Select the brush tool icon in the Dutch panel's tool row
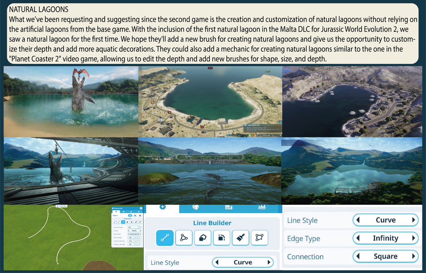Image resolution: width=426 pixels, height=273 pixels. (x=136, y=222)
